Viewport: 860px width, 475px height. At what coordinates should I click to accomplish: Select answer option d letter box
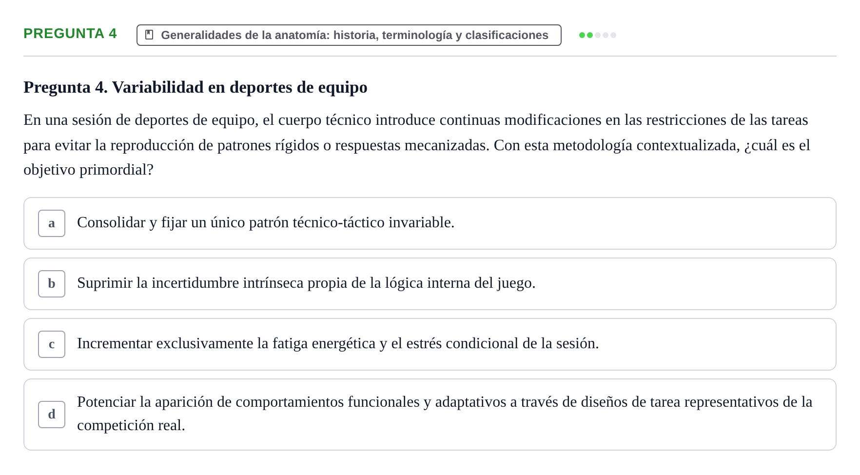[x=52, y=415]
